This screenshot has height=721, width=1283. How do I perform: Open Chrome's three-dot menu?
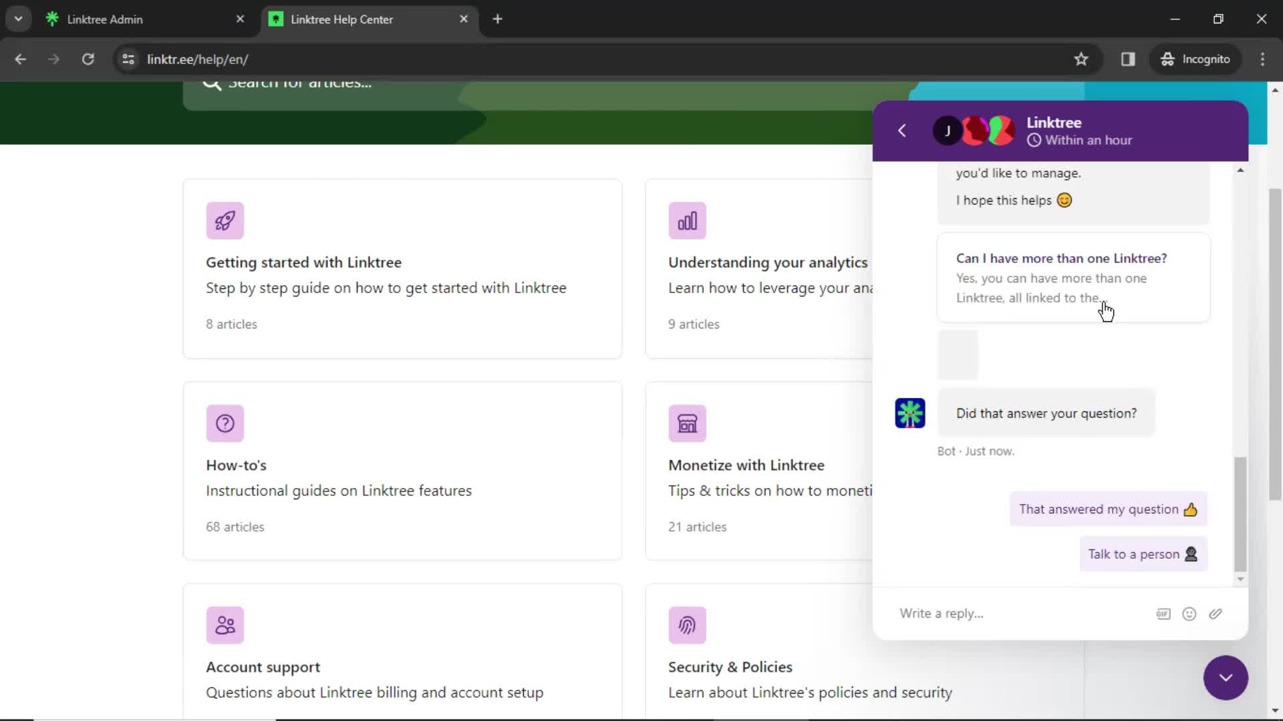pos(1262,59)
